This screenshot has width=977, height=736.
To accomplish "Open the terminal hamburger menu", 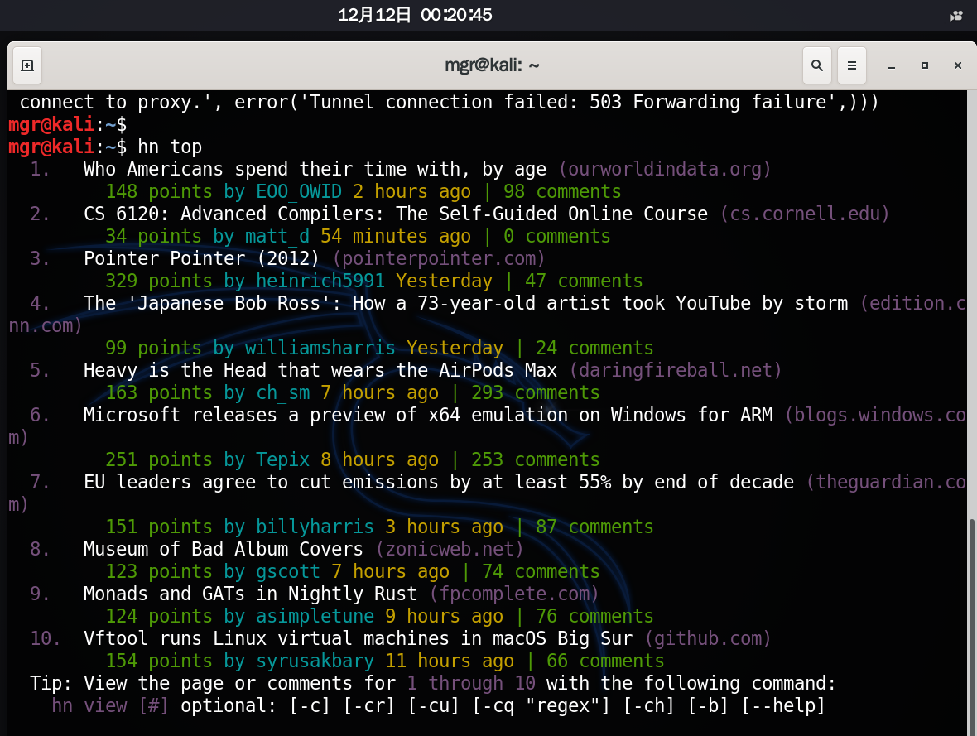I will (851, 65).
